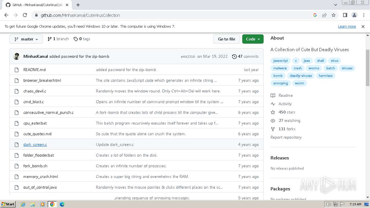
Task: Launch Internet Explorer from the taskbar
Action: coord(23,204)
